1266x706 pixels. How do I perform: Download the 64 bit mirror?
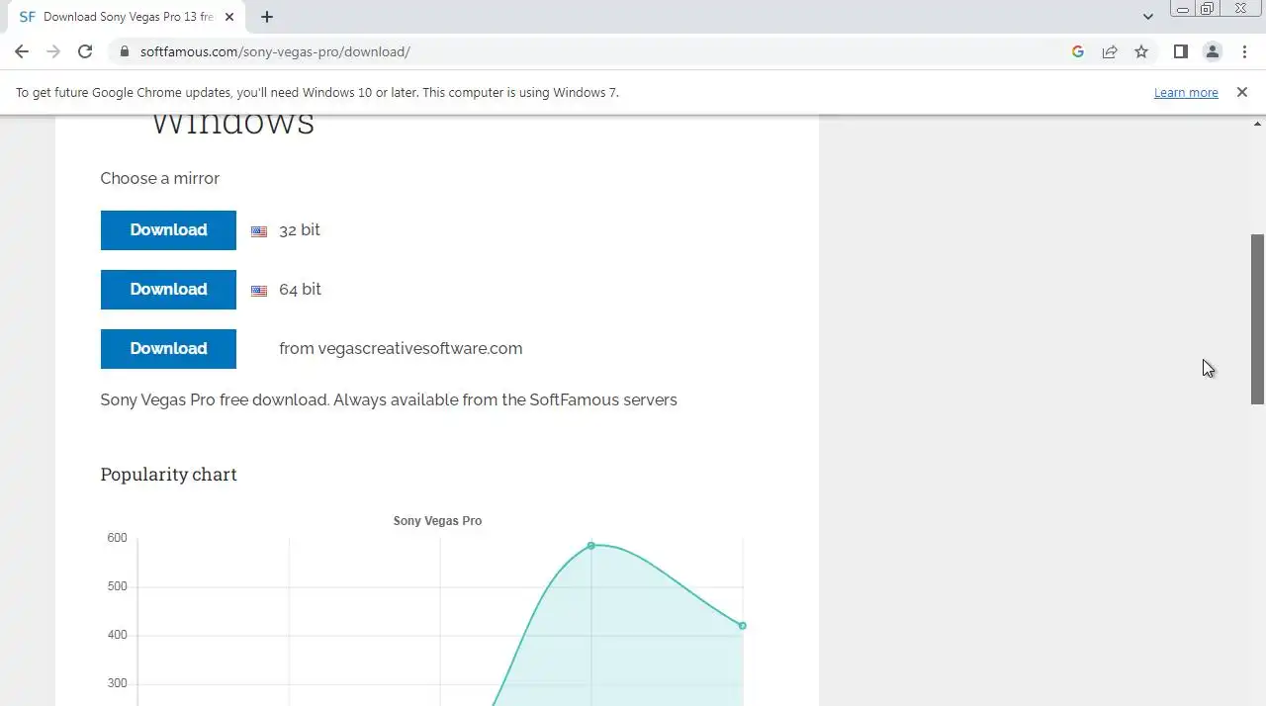[168, 290]
